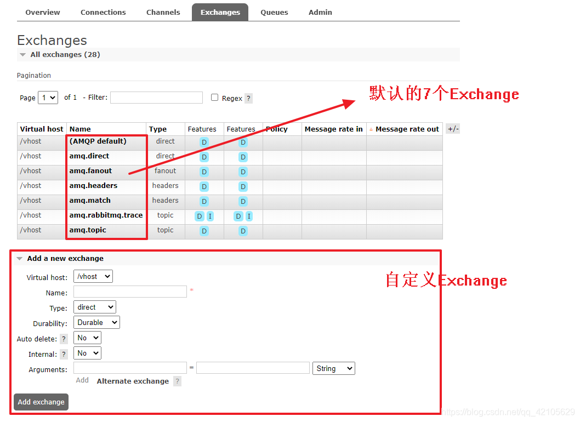
Task: Open the Page number dropdown
Action: click(48, 98)
